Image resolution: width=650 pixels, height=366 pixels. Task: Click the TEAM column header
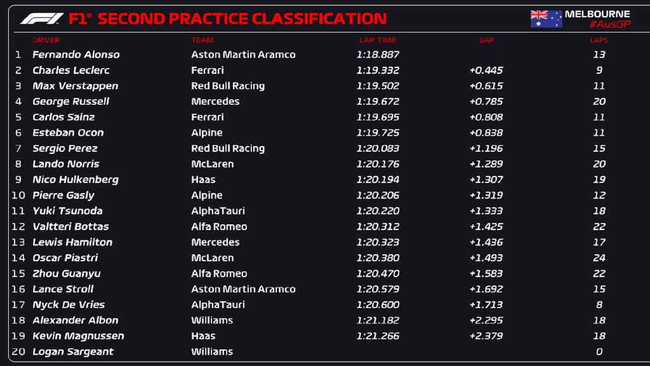[202, 40]
